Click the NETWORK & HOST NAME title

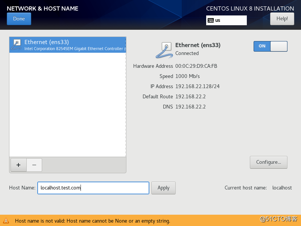tap(43, 8)
